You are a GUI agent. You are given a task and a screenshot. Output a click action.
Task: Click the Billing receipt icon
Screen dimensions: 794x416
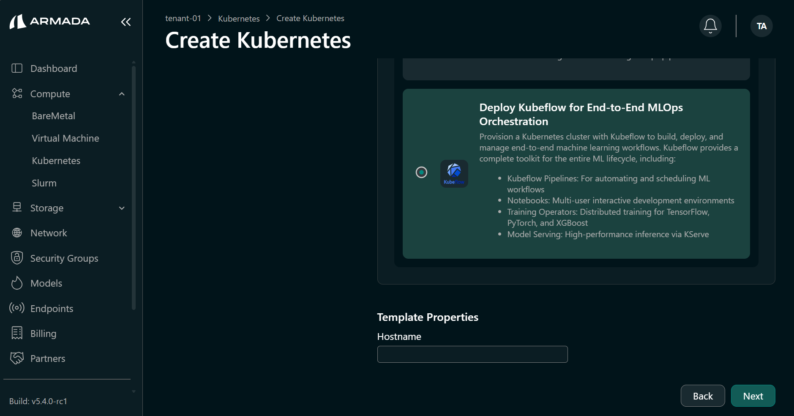17,333
